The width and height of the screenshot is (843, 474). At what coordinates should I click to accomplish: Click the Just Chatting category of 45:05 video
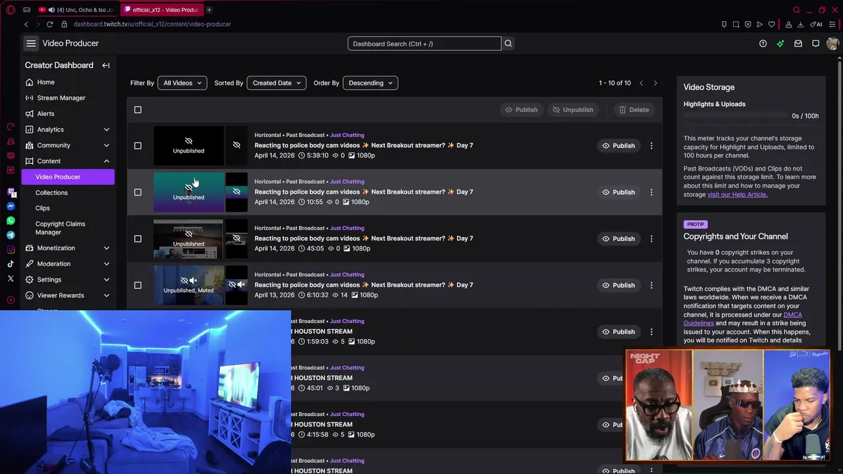pos(347,228)
